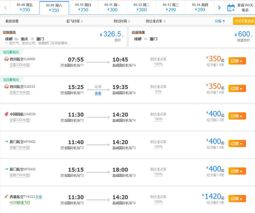Image resolution: width=255 pixels, height=213 pixels.
Task: Sort flights by 到达准点率 punctuality rate
Action: pos(155,21)
